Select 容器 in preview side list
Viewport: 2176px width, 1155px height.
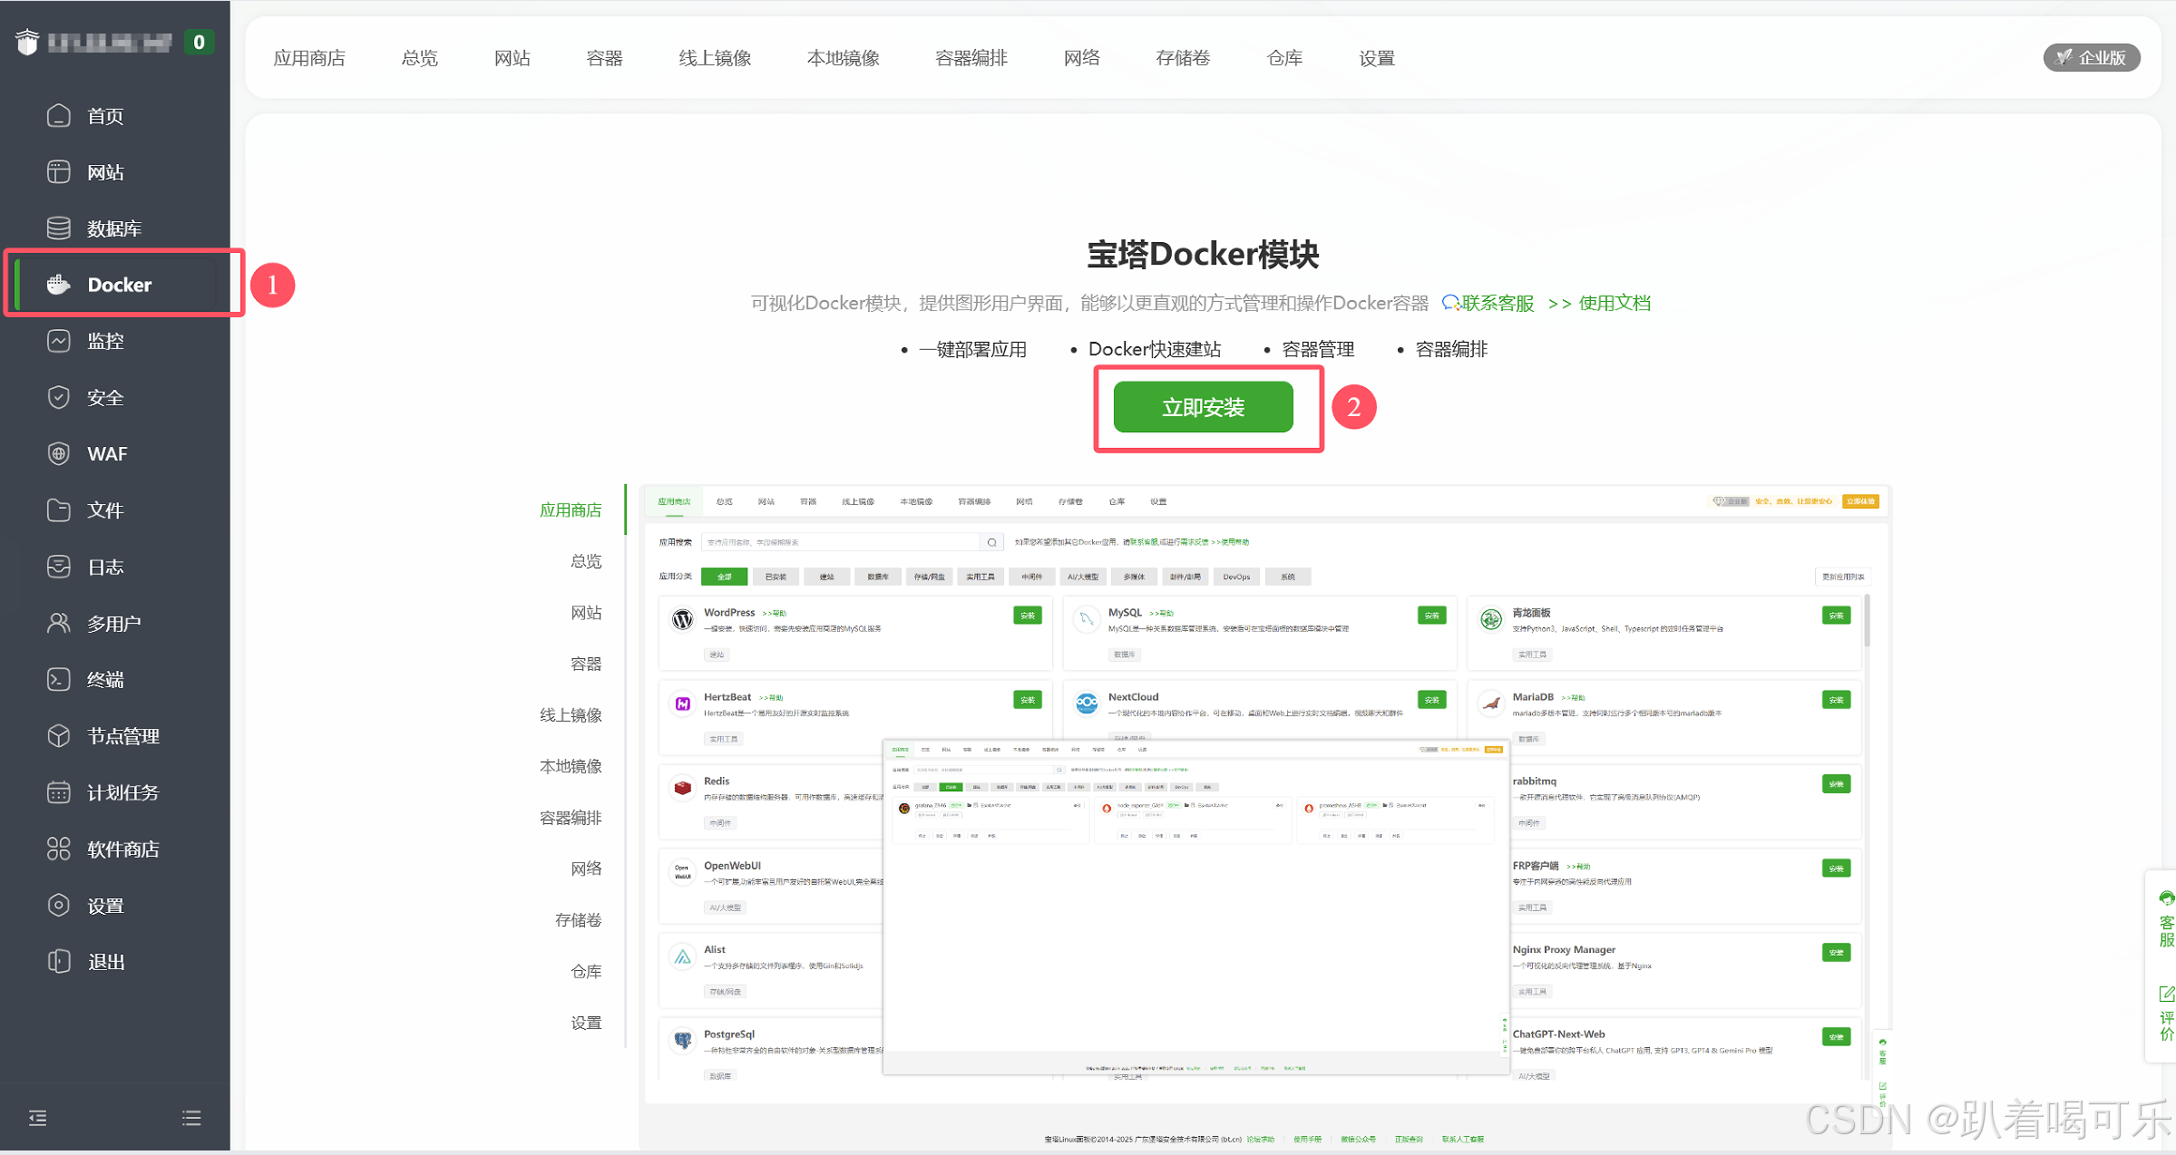point(586,664)
